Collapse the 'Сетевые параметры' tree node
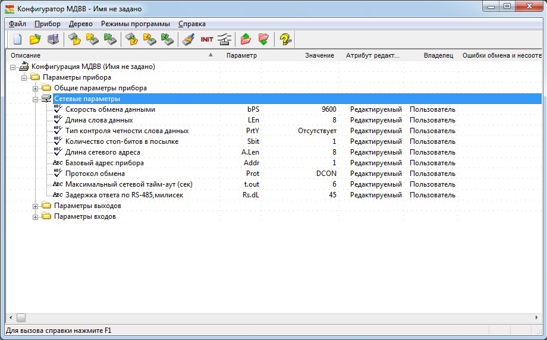This screenshot has height=340, width=547. [x=36, y=99]
